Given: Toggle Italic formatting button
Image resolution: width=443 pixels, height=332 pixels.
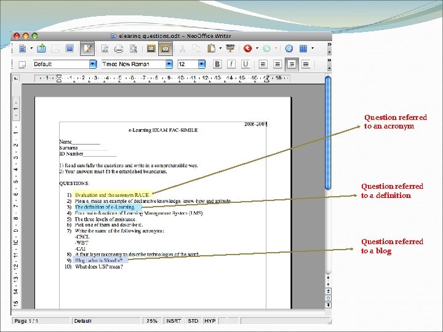Looking at the screenshot, I should click(x=231, y=64).
